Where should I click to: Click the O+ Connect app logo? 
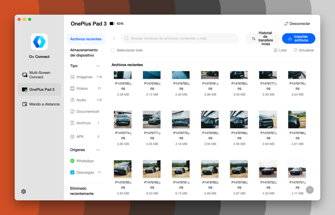tap(39, 42)
